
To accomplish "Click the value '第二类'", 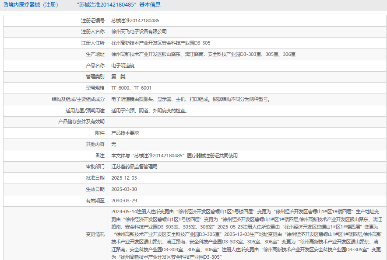I will [x=118, y=76].
